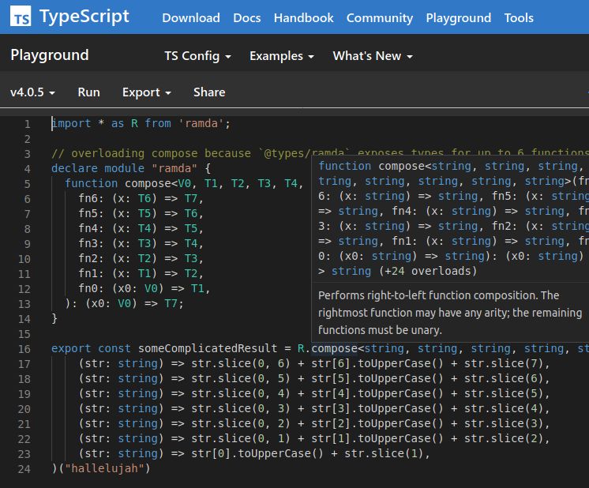Click the export const keywords
Screen dimensions: 589x488
pyautogui.click(x=91, y=348)
